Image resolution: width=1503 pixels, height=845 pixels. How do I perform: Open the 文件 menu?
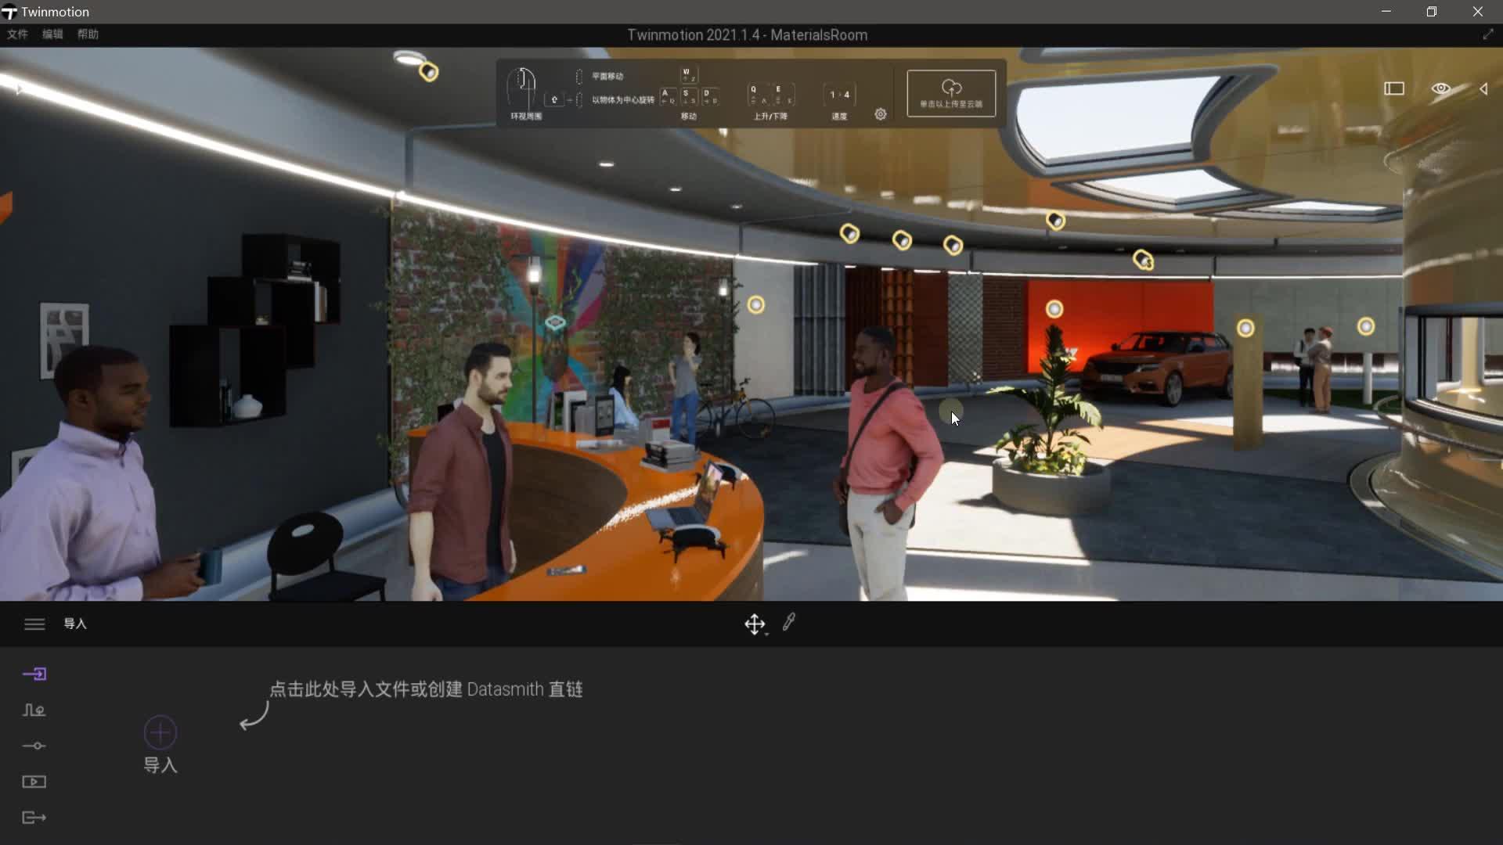click(x=17, y=34)
